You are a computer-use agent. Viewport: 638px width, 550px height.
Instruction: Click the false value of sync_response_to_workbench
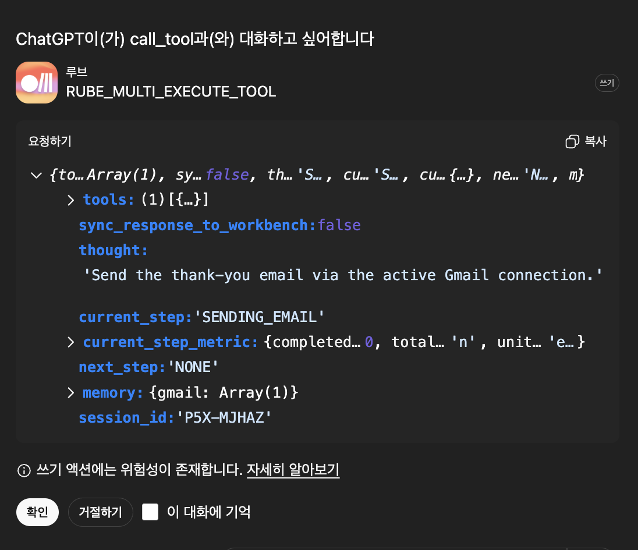pos(339,225)
